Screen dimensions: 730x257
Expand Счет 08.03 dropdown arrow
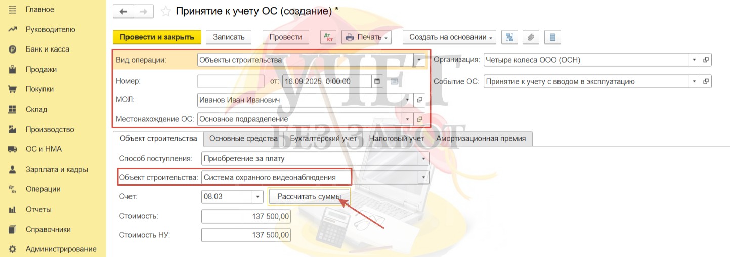point(258,196)
